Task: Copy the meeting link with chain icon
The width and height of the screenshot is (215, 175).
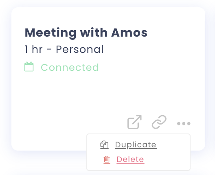Action: tap(159, 122)
